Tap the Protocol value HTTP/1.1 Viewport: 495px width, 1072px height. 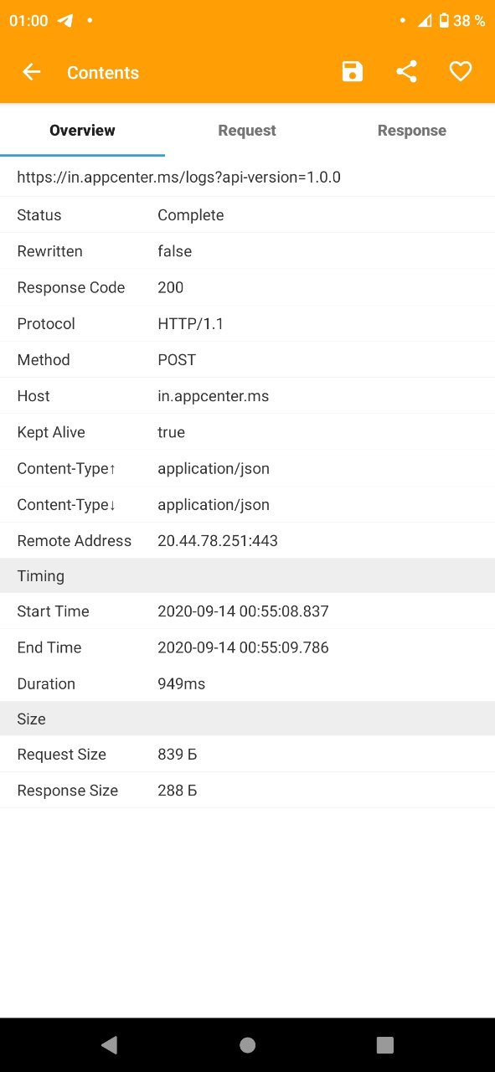pos(191,323)
